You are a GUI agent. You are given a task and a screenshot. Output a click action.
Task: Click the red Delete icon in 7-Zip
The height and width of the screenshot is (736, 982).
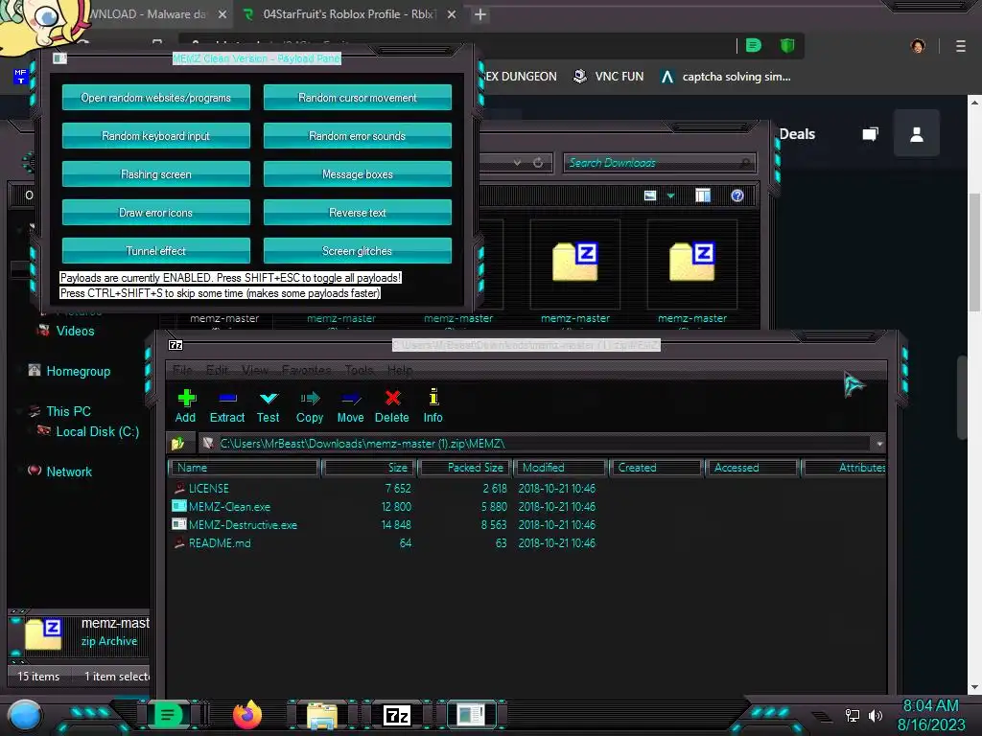[x=392, y=398]
